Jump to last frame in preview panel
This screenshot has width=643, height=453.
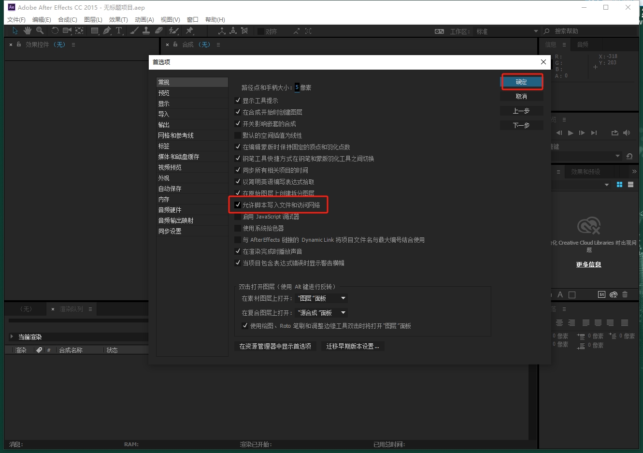pyautogui.click(x=594, y=133)
